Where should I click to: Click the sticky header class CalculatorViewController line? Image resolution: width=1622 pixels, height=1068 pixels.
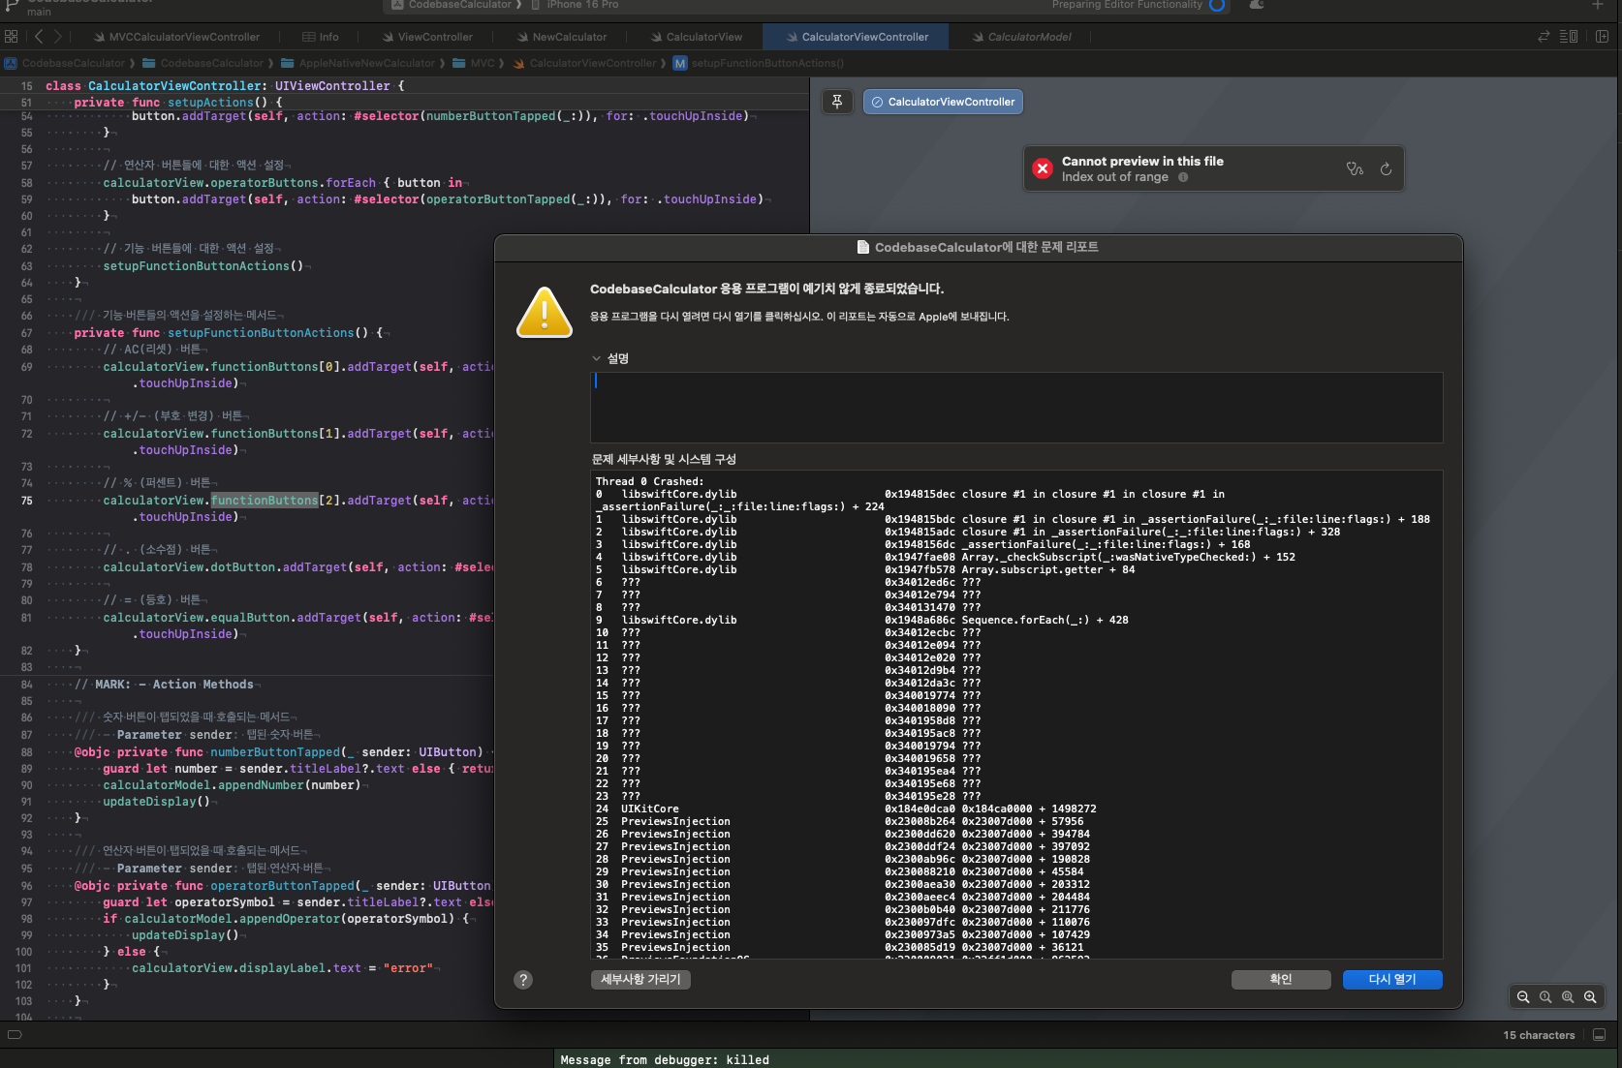point(225,86)
